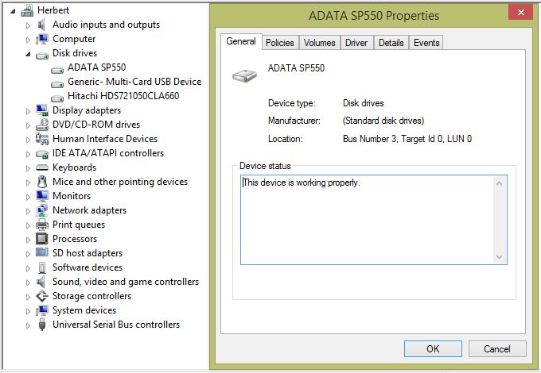The image size is (541, 373).
Task: Collapse the Herbert root node arrow
Action: pos(13,11)
